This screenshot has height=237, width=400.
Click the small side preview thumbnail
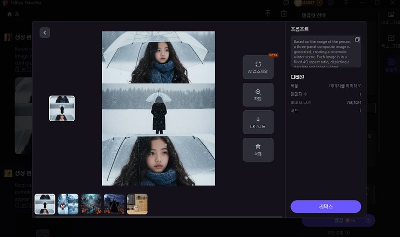pyautogui.click(x=62, y=108)
